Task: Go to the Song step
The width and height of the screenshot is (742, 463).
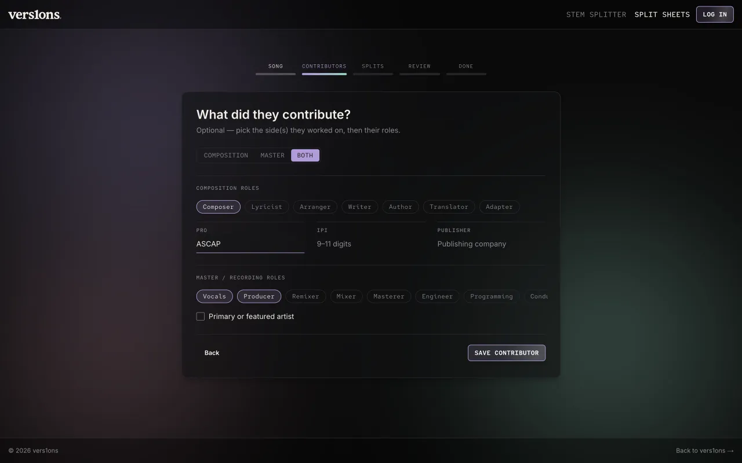Action: (x=275, y=68)
